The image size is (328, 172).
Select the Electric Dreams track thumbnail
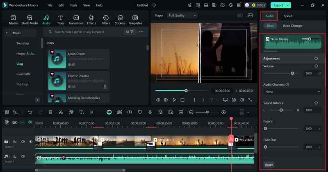pyautogui.click(x=57, y=81)
